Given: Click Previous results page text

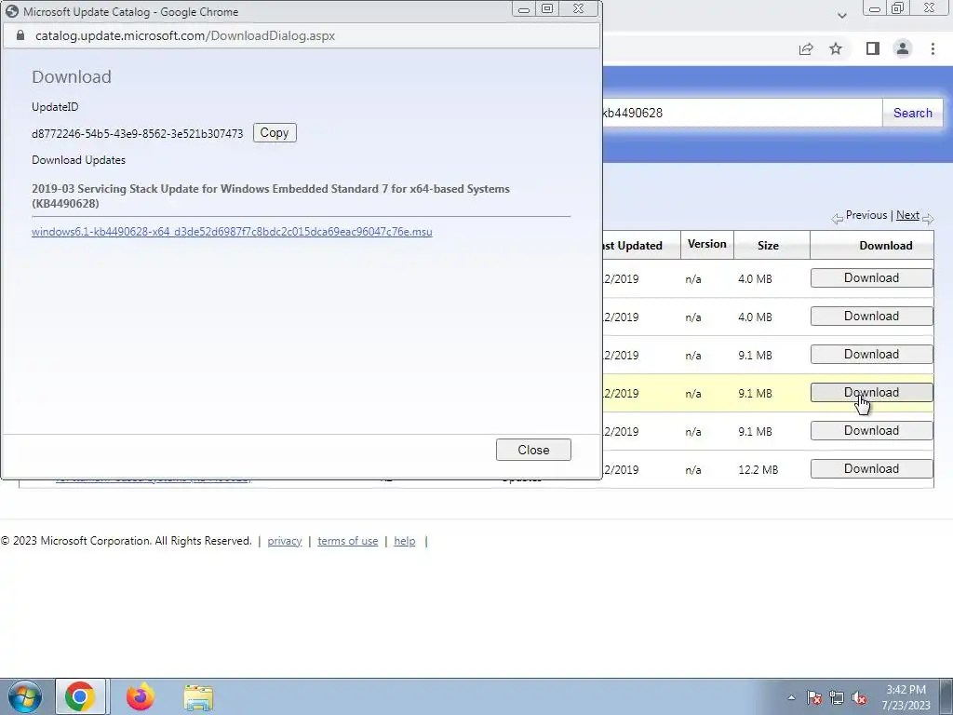Looking at the screenshot, I should click(x=866, y=215).
